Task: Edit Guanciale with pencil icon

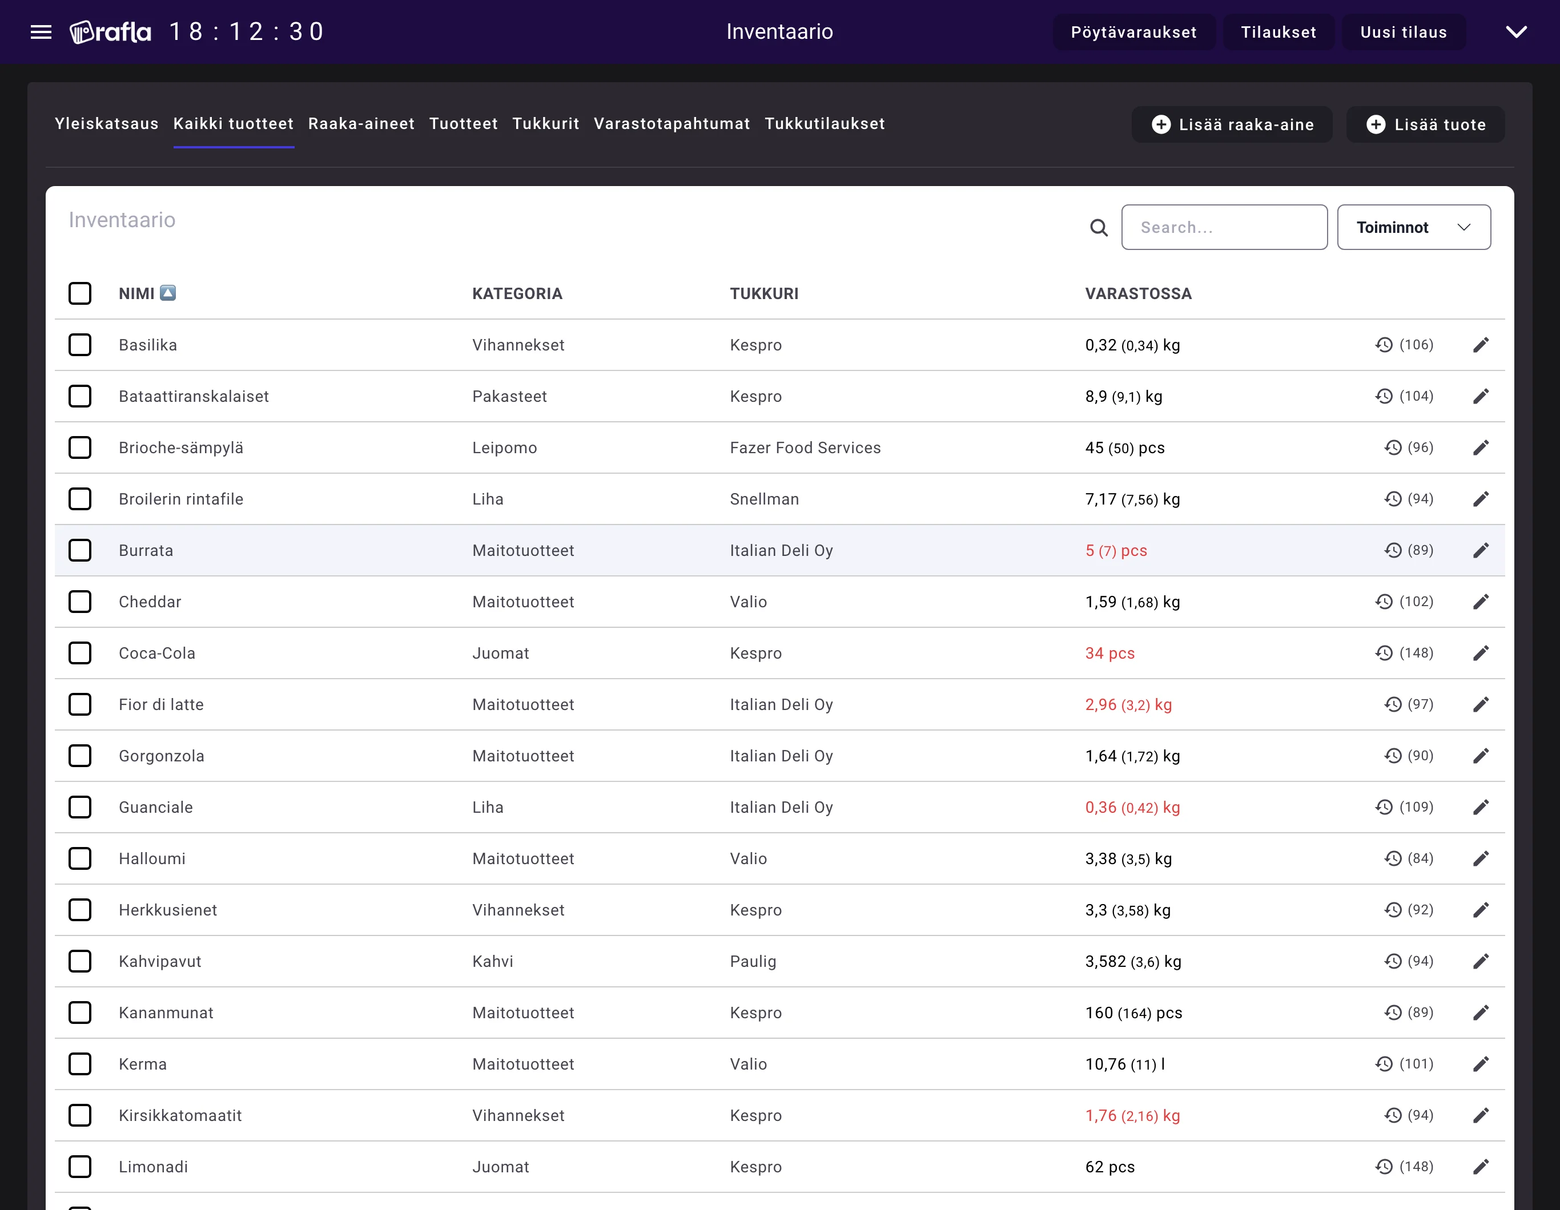Action: pyautogui.click(x=1481, y=808)
